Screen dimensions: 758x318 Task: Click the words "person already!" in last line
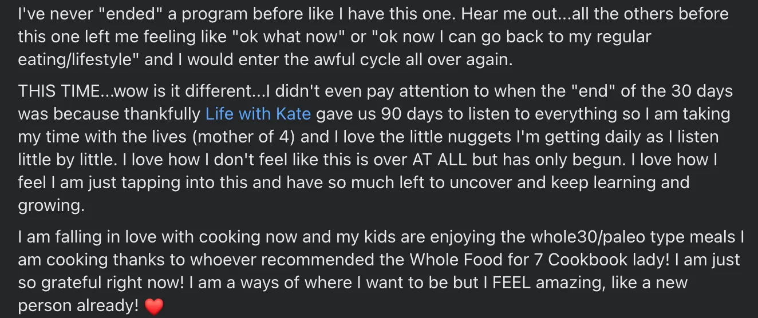coord(78,306)
